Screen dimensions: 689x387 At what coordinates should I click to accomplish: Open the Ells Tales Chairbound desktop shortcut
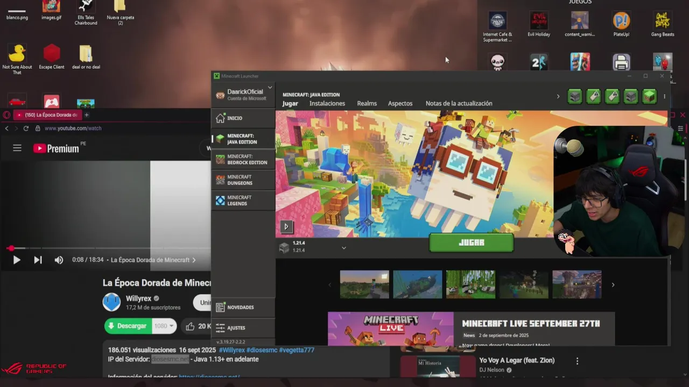point(86,13)
